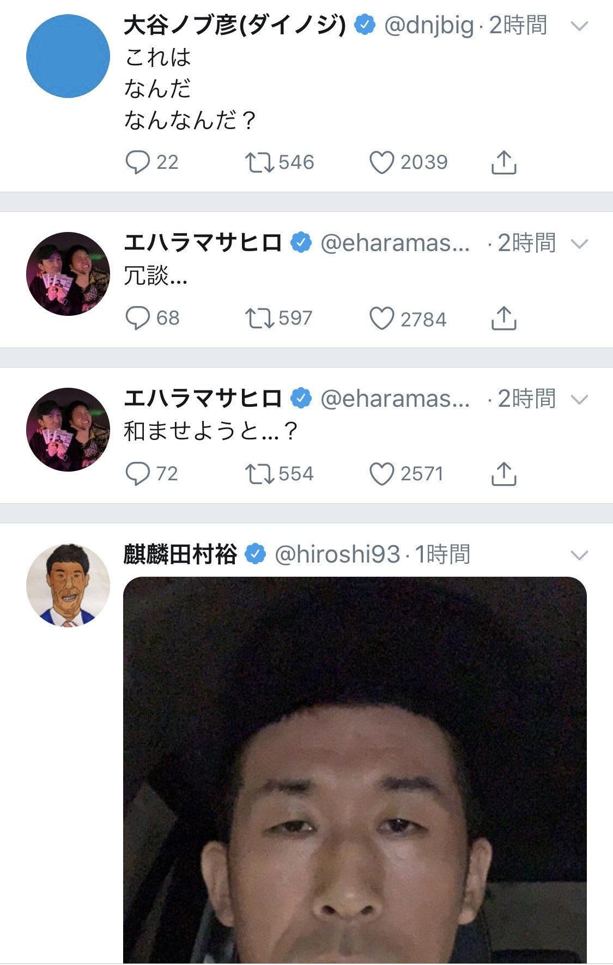Open the dnjbig tweet options chevron
The width and height of the screenshot is (613, 965).
click(579, 26)
